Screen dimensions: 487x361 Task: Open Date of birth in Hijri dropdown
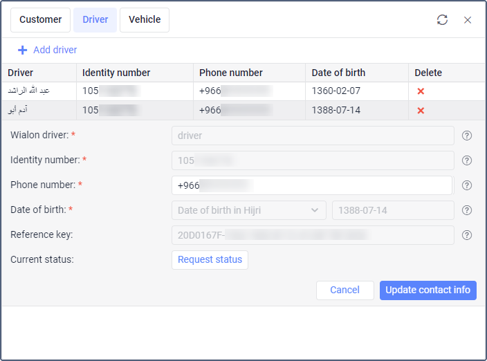[x=248, y=210]
